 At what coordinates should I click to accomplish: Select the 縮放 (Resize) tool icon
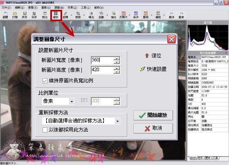point(56,15)
